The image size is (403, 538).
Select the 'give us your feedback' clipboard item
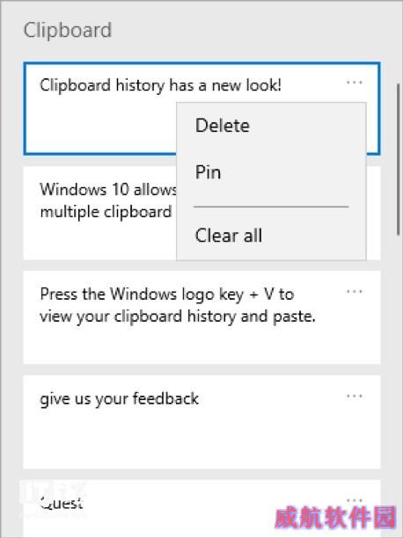point(201,422)
